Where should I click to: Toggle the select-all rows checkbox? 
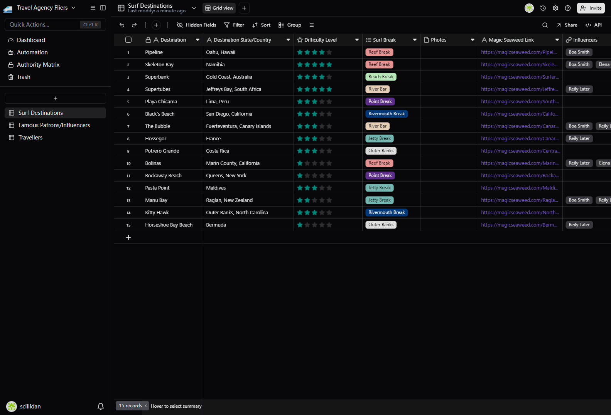tap(128, 40)
